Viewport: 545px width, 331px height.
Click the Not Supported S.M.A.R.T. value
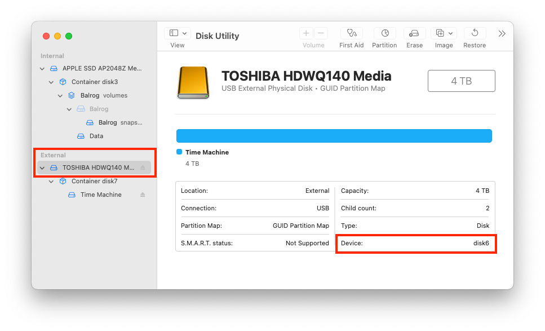[307, 243]
